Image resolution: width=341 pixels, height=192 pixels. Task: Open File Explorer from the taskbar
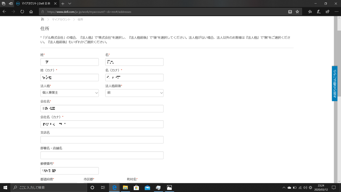point(125,188)
